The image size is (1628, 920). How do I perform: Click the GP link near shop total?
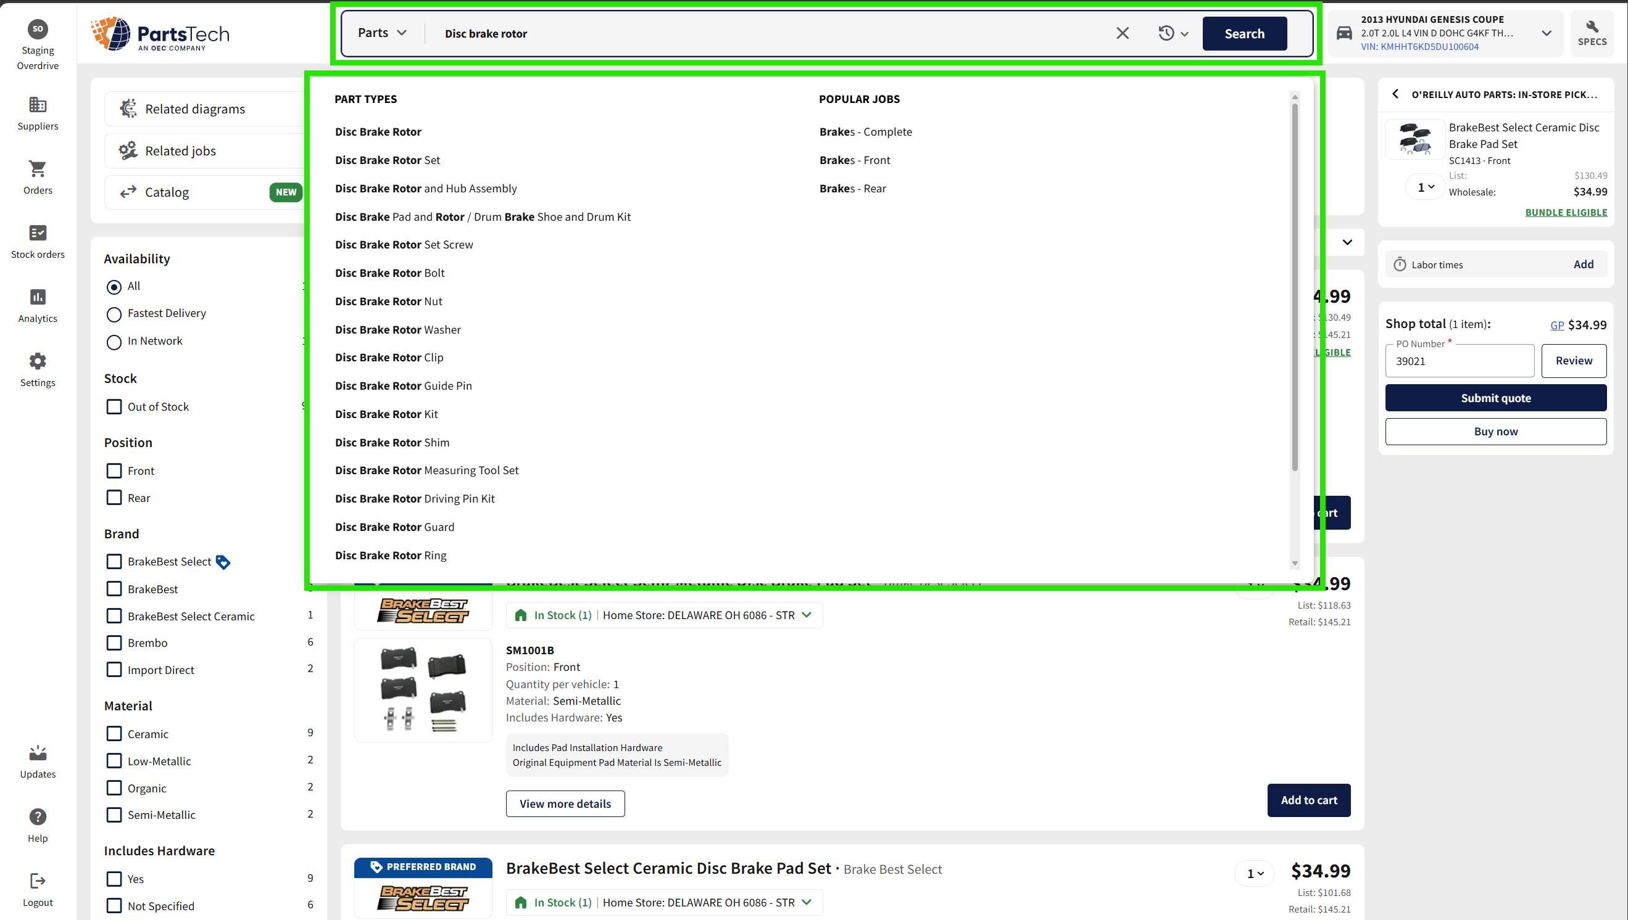point(1556,326)
